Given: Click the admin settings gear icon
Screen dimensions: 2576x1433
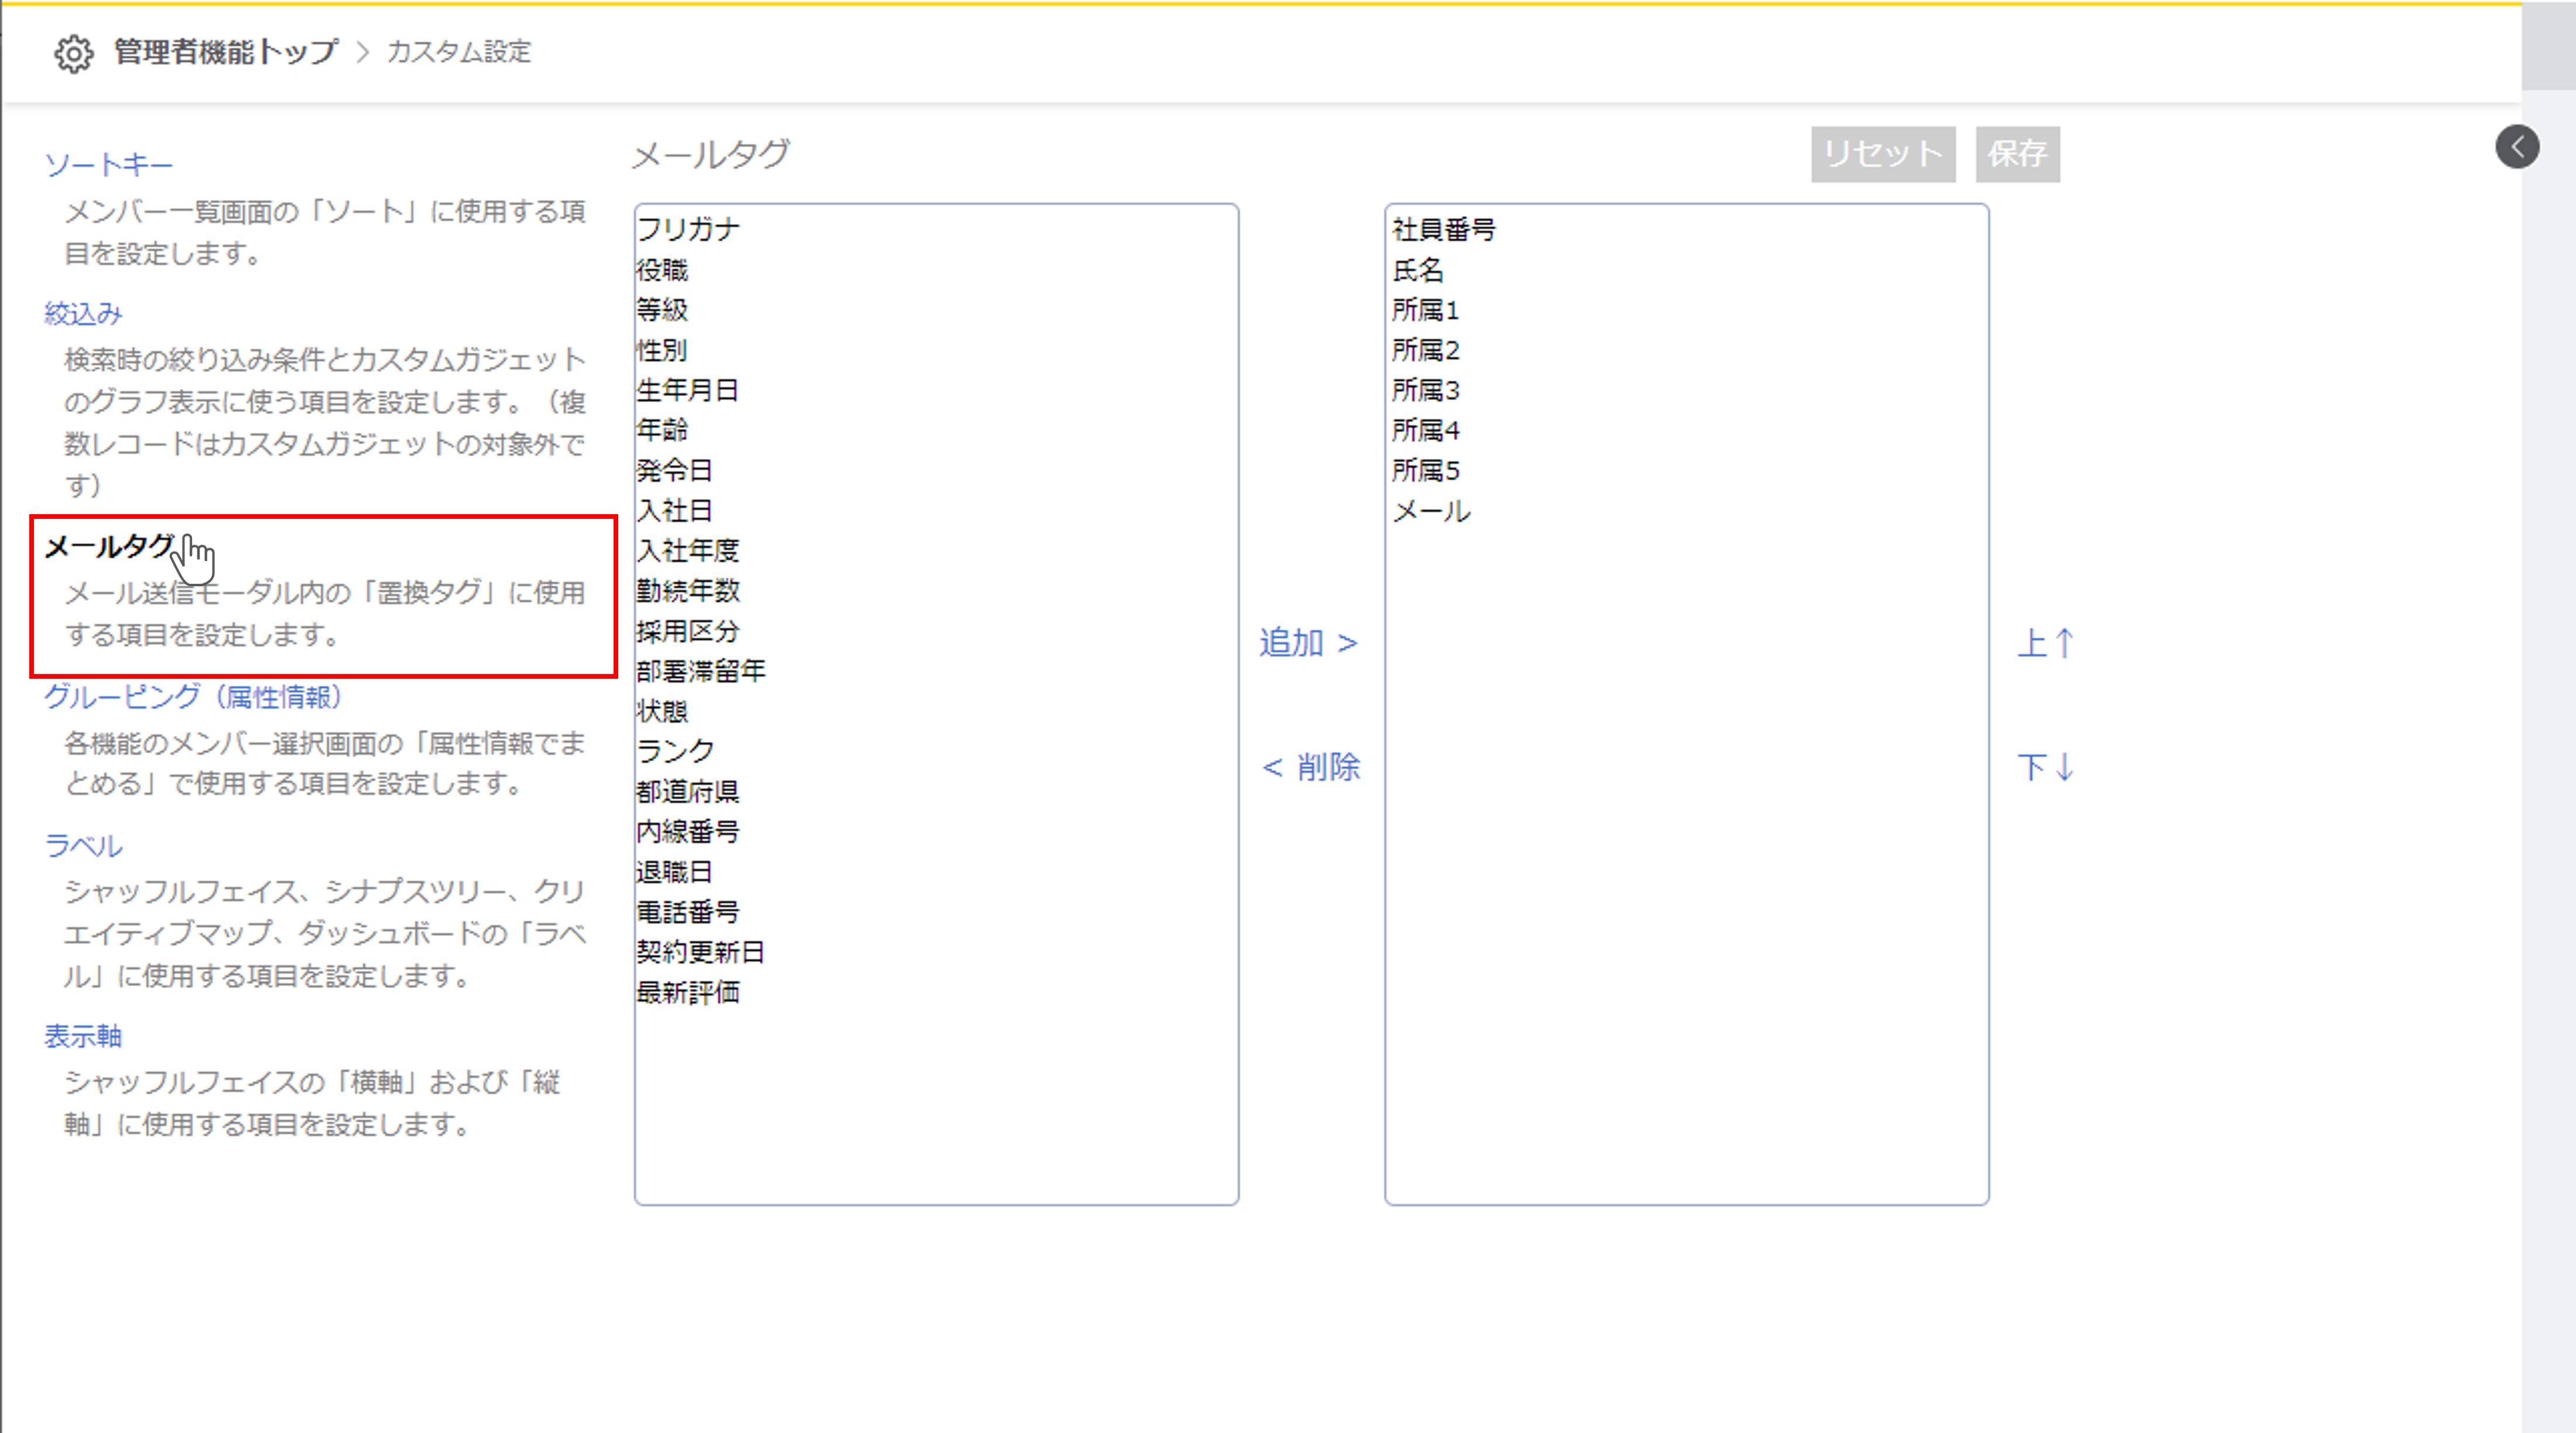Looking at the screenshot, I should (73, 53).
